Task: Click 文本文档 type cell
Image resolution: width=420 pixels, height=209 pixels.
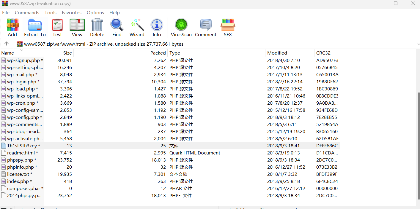Action: click(178, 174)
